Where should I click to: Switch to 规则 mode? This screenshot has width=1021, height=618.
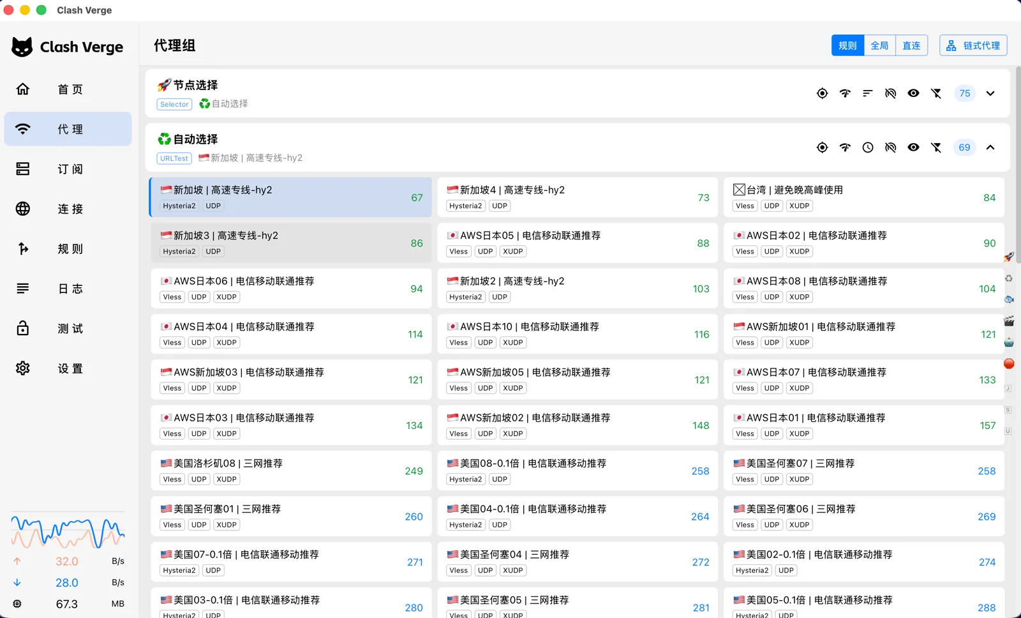coord(847,45)
